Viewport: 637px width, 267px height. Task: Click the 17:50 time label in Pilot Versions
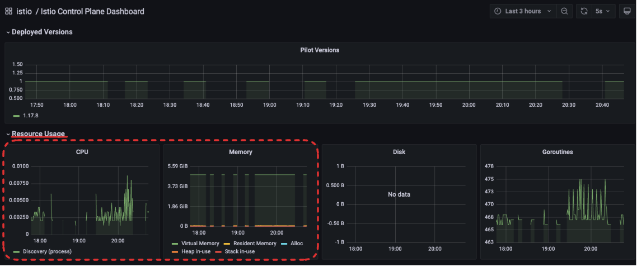(36, 104)
